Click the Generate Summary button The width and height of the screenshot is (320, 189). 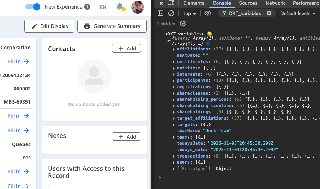click(112, 26)
